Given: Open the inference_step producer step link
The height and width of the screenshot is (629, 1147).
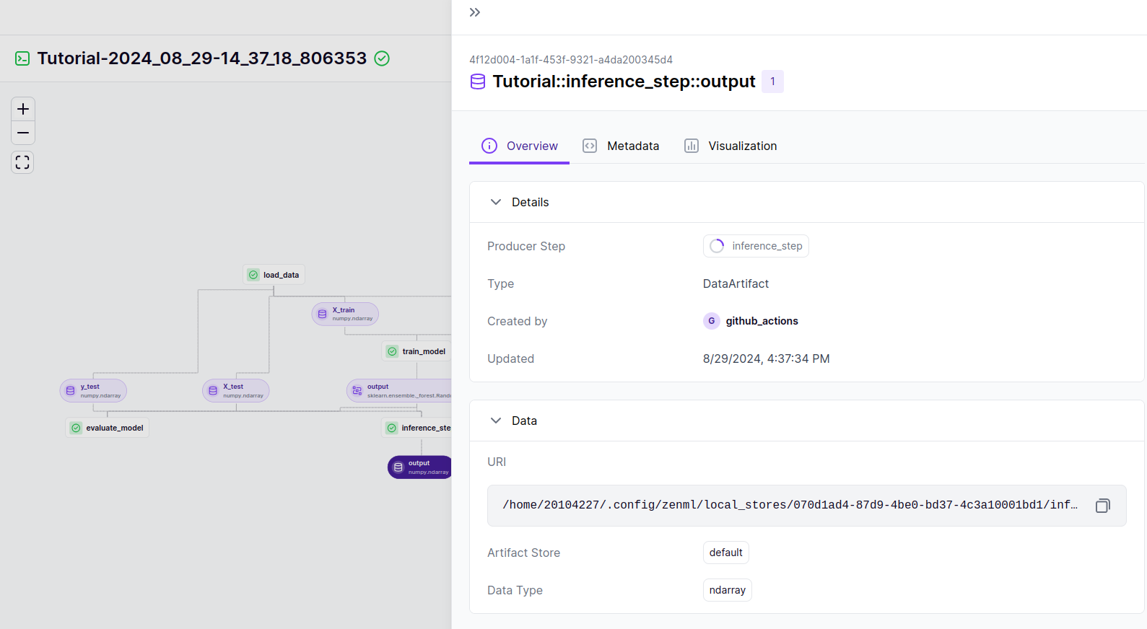Looking at the screenshot, I should [x=756, y=246].
